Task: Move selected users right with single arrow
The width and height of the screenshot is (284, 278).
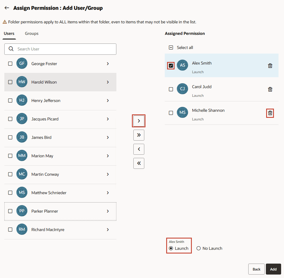Action: [x=139, y=121]
